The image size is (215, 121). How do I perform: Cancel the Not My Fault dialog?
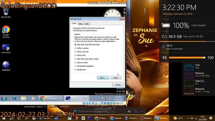[x=118, y=85]
